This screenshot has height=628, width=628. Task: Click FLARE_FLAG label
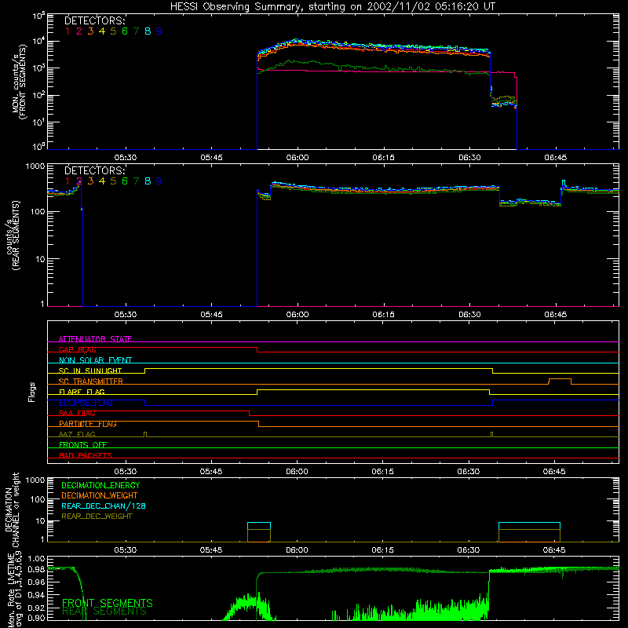click(x=82, y=392)
